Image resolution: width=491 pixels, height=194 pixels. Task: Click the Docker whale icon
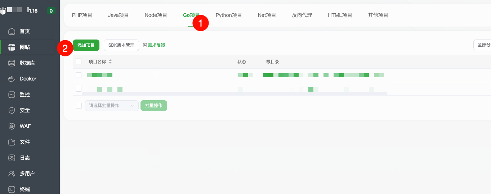[x=12, y=79]
